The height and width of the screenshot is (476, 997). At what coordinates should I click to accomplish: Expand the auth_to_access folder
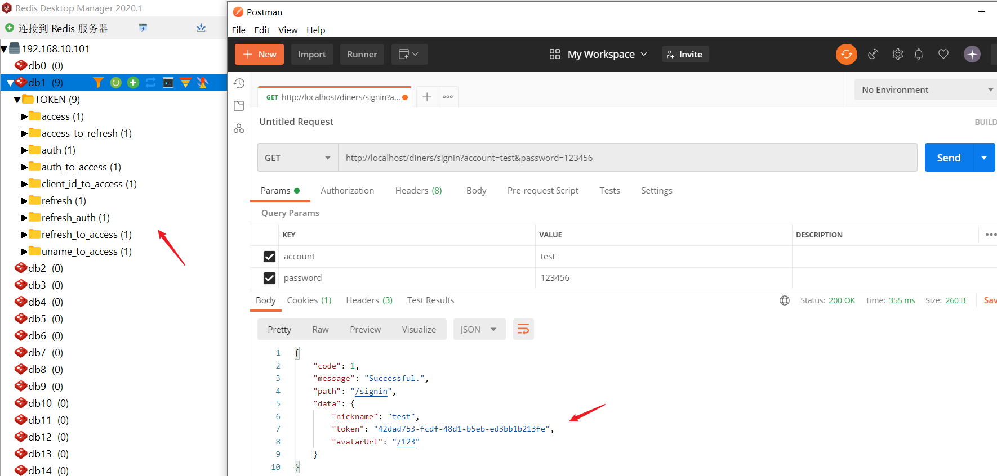24,167
